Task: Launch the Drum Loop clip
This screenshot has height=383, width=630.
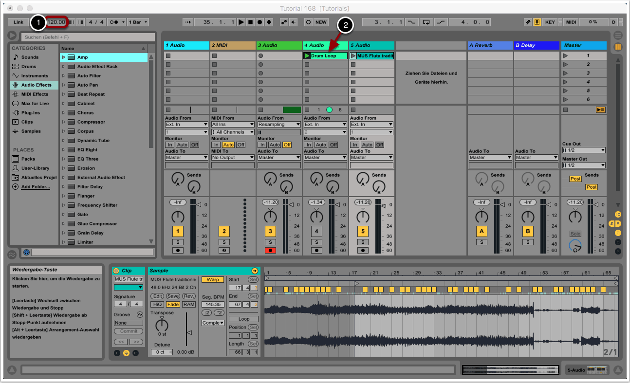Action: (307, 56)
